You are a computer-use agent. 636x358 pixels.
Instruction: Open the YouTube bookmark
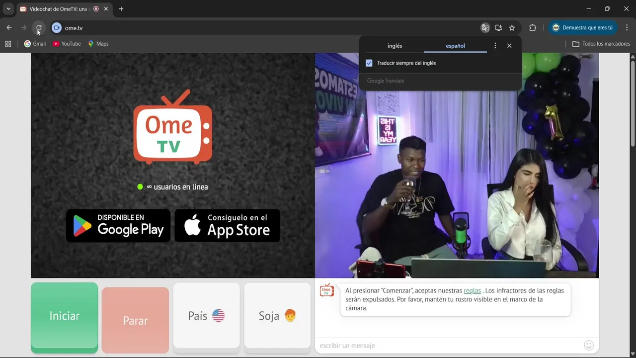tap(67, 44)
